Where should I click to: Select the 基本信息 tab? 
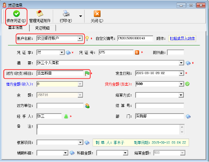click(x=15, y=27)
